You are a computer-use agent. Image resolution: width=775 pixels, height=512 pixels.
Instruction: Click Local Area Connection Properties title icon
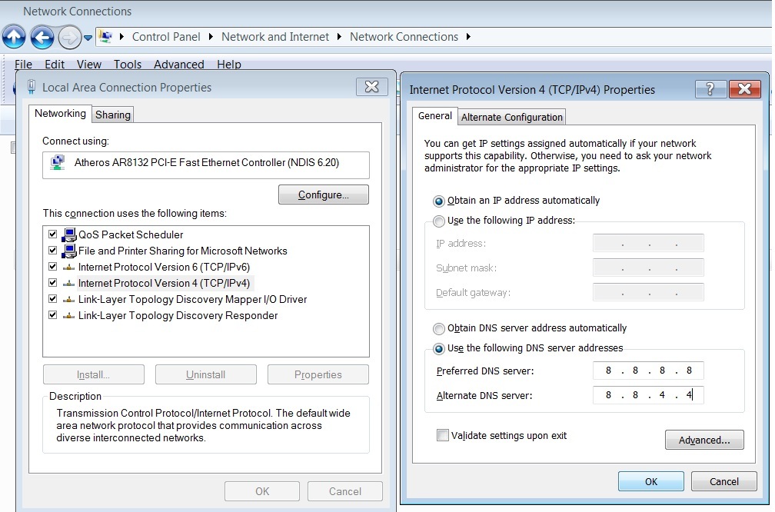click(x=31, y=87)
